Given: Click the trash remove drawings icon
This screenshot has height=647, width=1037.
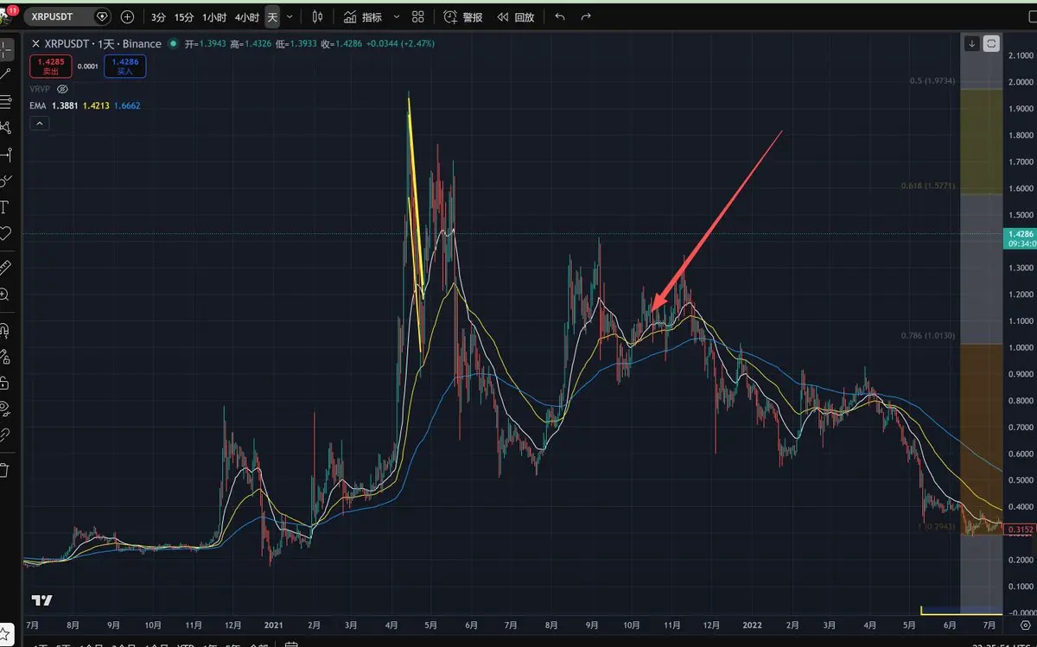Looking at the screenshot, I should [4, 470].
